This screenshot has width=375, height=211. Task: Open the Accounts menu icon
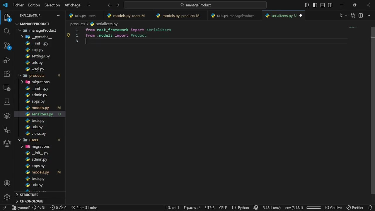tap(7, 183)
